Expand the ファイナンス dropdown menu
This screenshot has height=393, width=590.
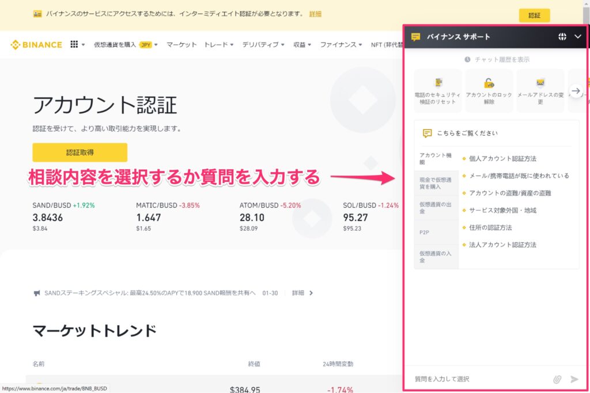coord(341,45)
